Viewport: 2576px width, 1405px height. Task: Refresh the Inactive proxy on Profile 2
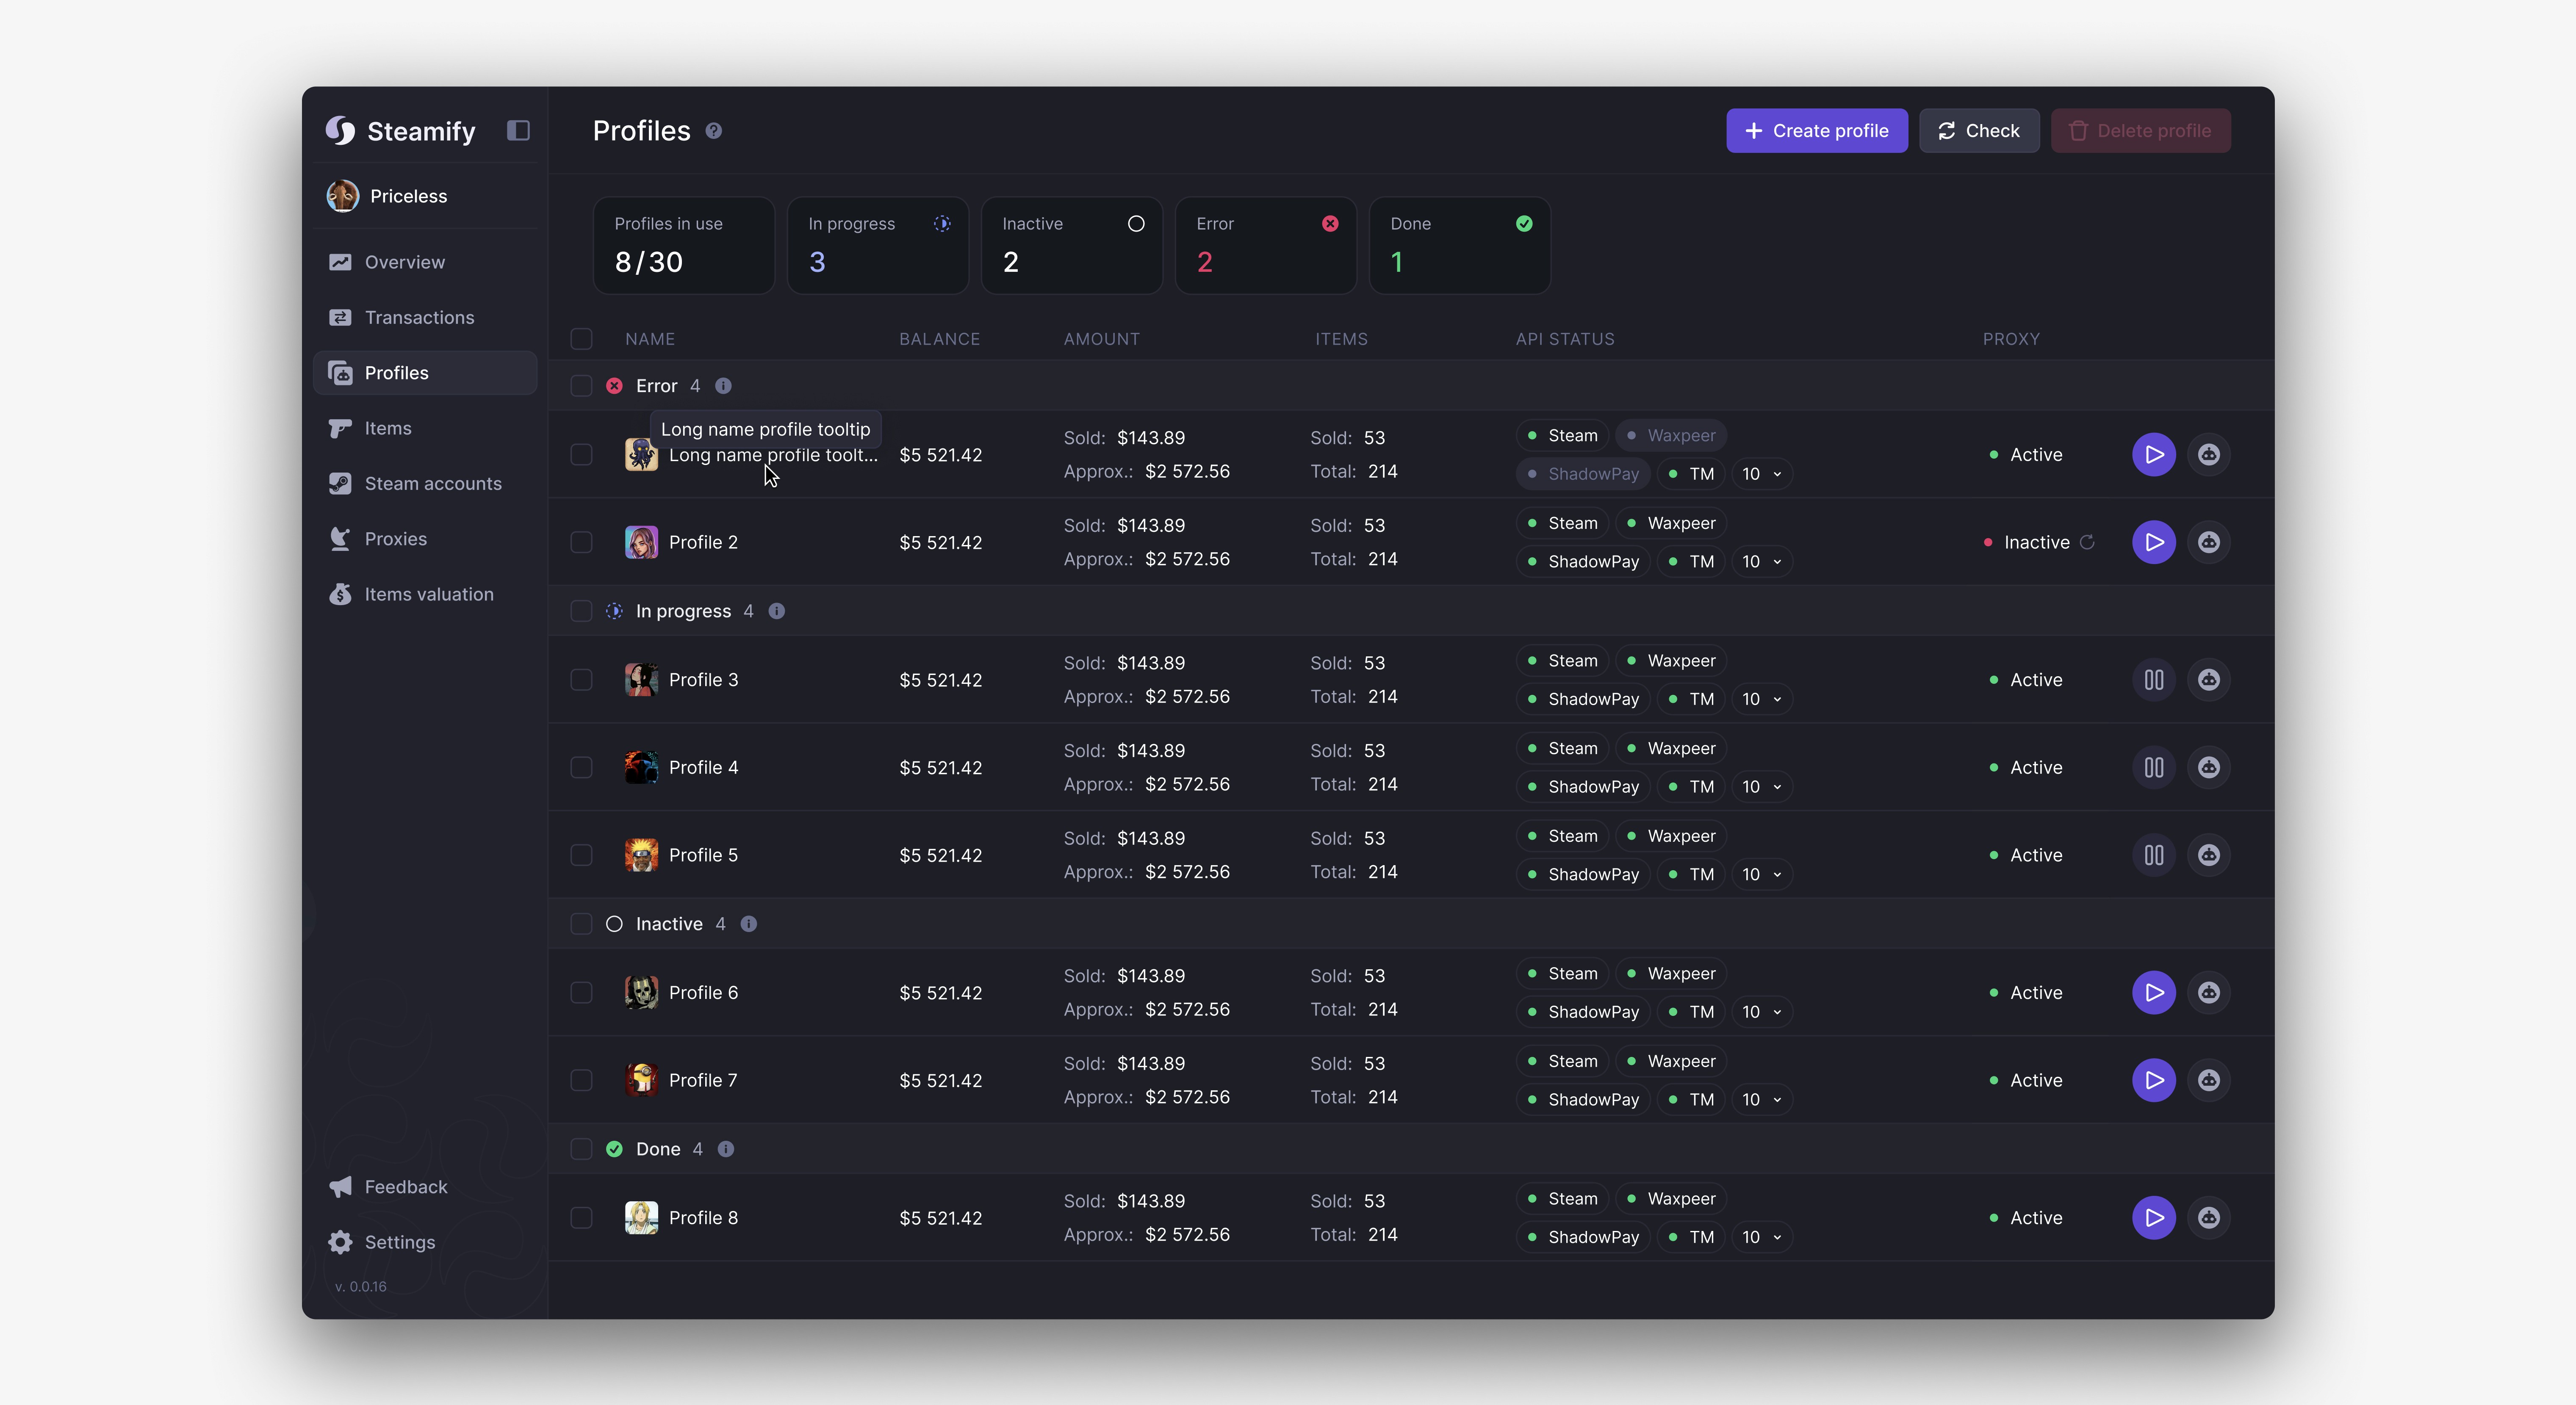click(2087, 542)
